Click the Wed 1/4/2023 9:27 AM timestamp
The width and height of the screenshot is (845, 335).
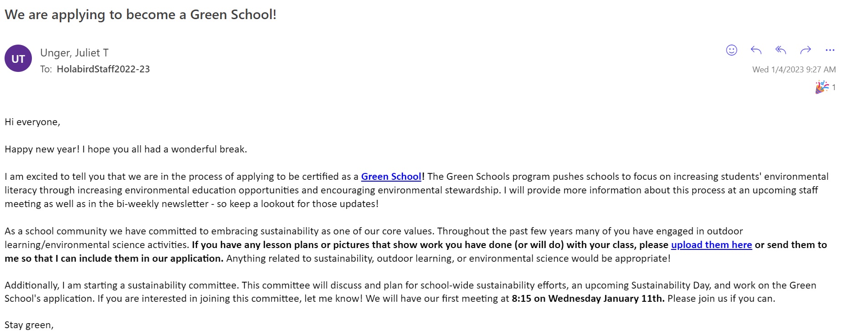794,70
